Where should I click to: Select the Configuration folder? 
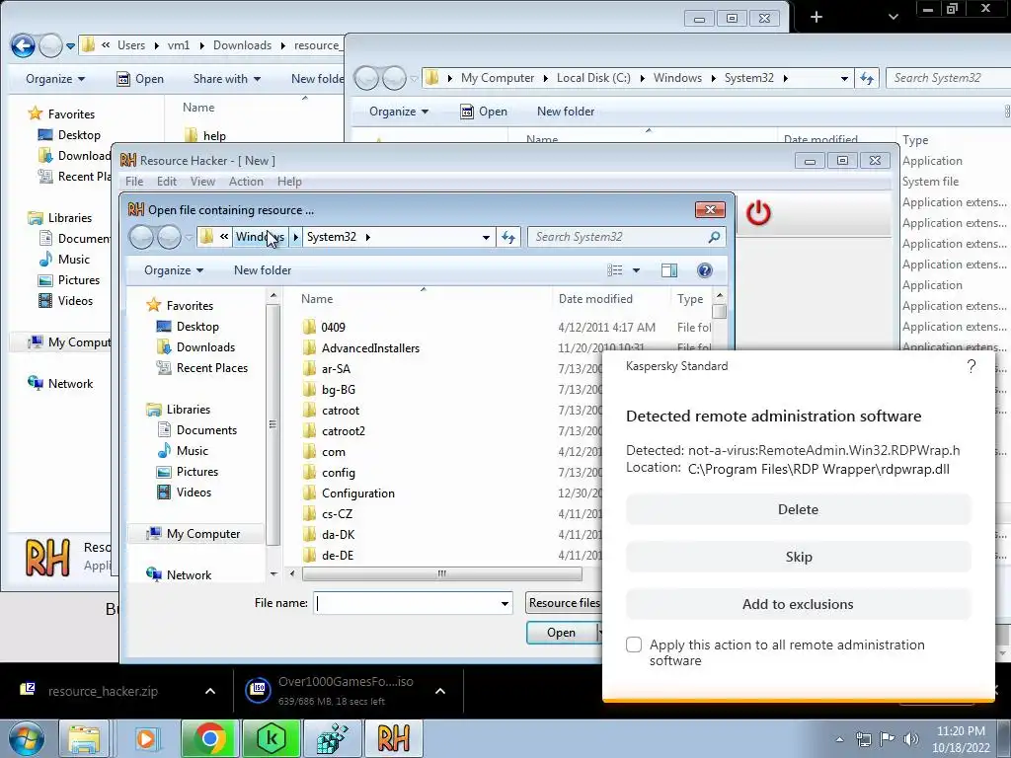(358, 493)
